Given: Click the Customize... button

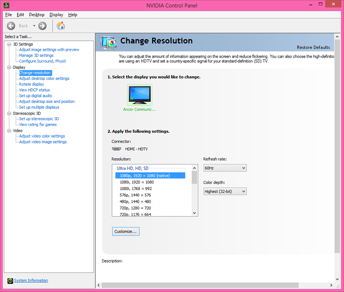Looking at the screenshot, I should click(125, 231).
